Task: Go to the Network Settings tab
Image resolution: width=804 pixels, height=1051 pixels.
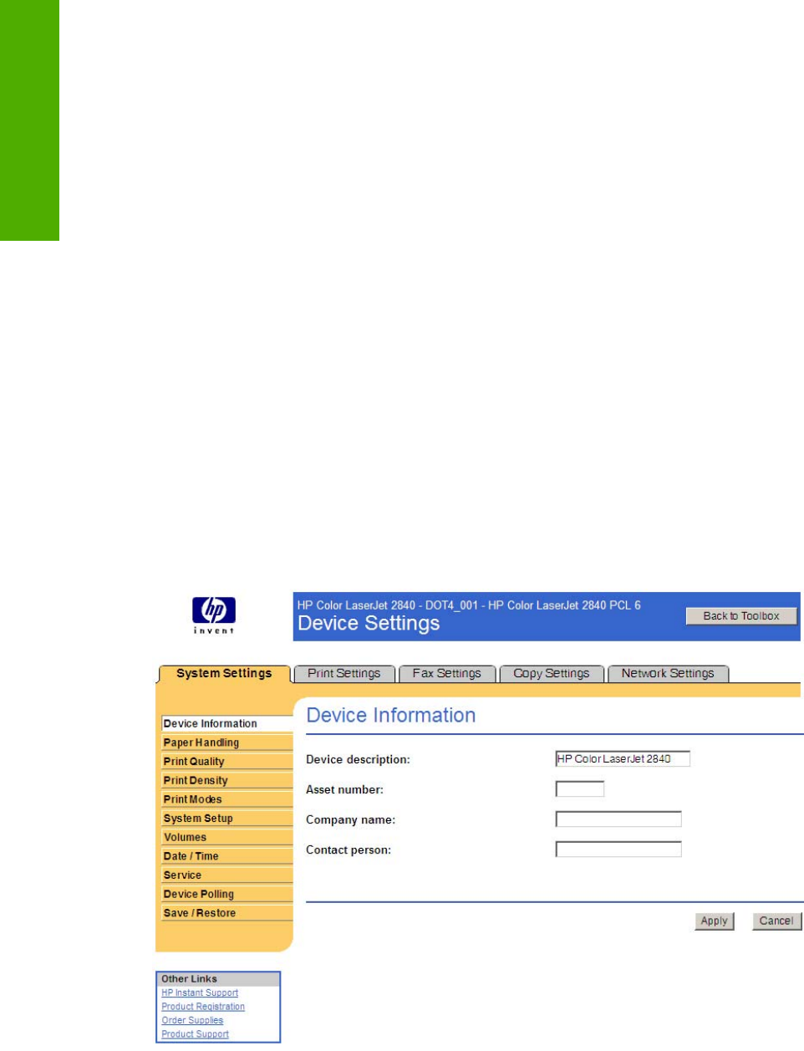Action: pyautogui.click(x=668, y=674)
